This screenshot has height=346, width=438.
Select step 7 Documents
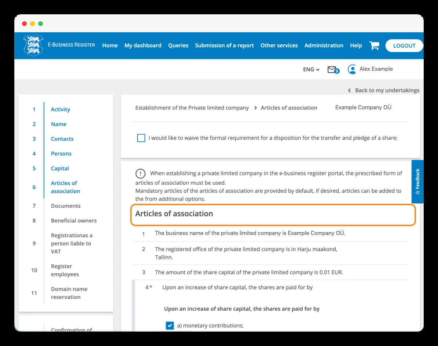(x=66, y=206)
